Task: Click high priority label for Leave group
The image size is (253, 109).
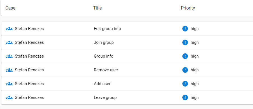Action: [195, 98]
